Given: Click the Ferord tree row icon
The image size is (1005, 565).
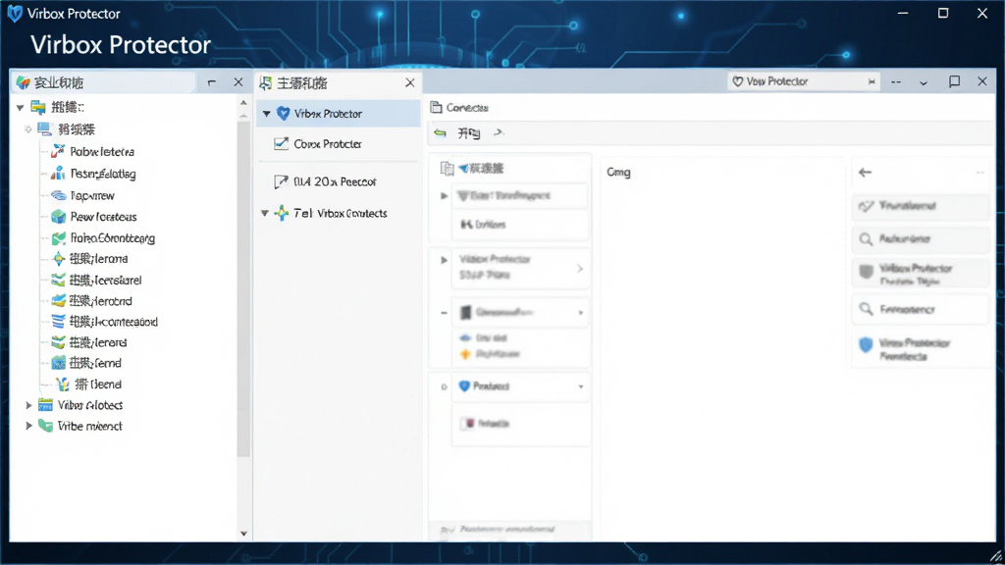Looking at the screenshot, I should (x=58, y=342).
